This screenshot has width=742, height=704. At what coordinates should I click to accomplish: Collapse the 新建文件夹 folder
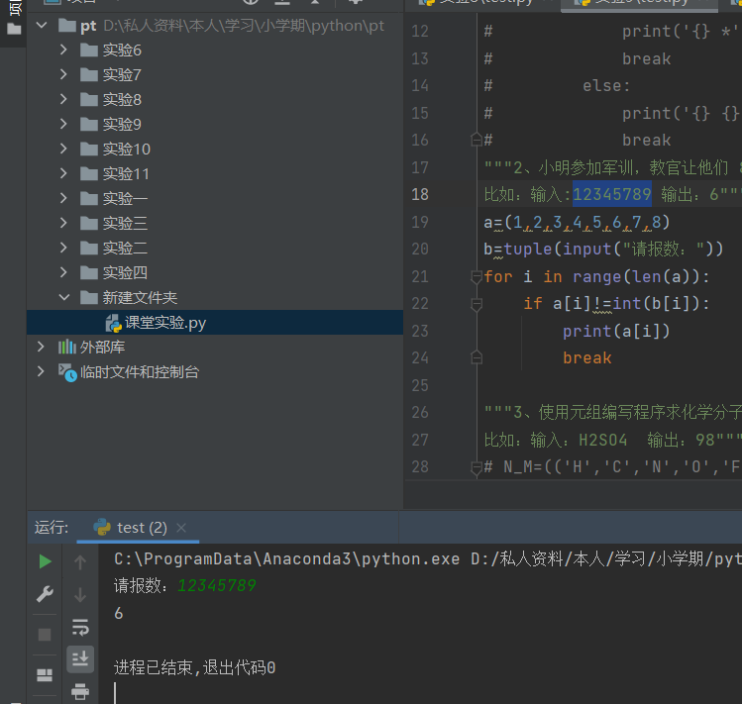click(x=63, y=298)
